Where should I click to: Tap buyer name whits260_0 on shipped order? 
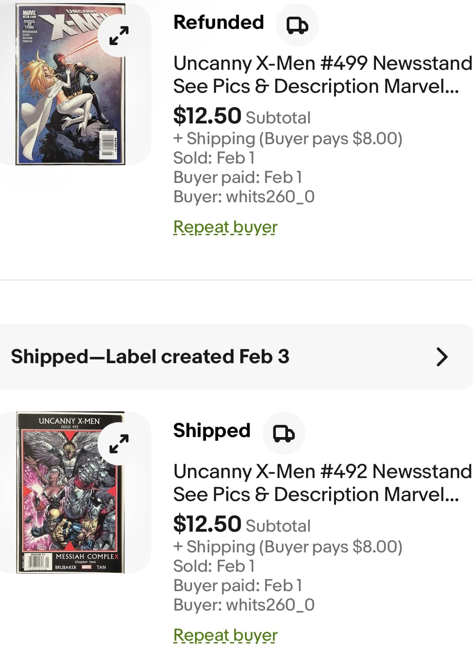[x=270, y=605]
